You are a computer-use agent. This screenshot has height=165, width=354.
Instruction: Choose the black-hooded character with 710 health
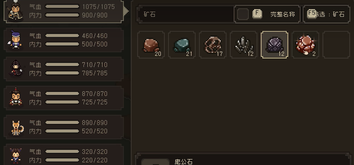(64, 69)
